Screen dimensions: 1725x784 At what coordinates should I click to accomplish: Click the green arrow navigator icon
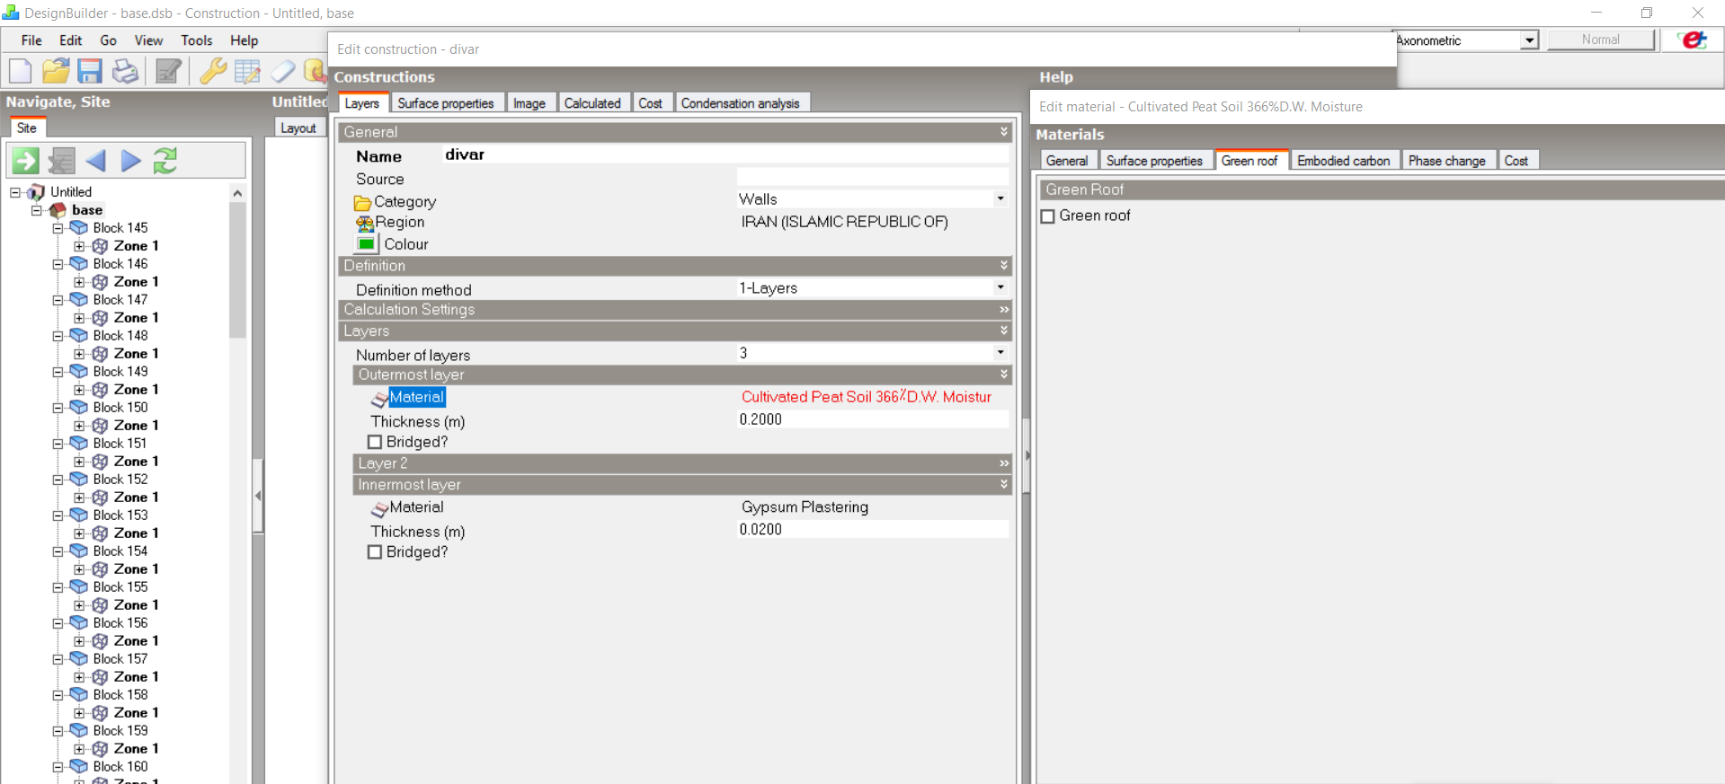click(25, 161)
